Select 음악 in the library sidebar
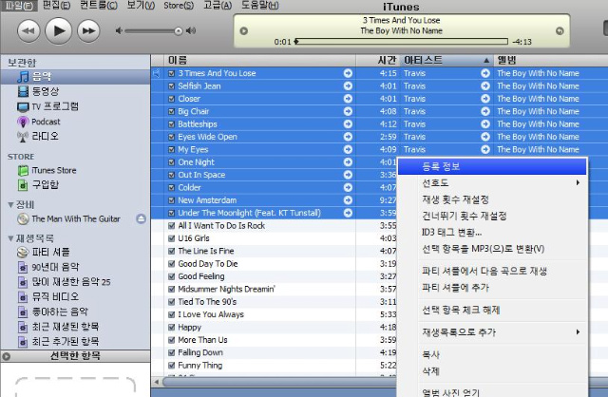Viewport: 608px width, 397px height. coord(75,76)
